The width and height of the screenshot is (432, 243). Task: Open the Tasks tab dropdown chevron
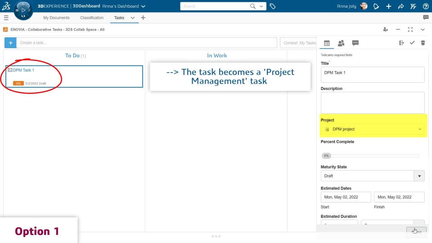tap(132, 18)
